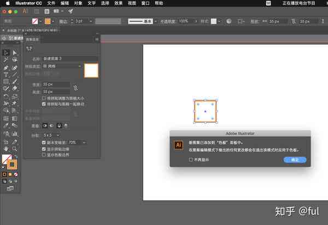
Task: Select the Eyedropper tool
Action: 6,125
